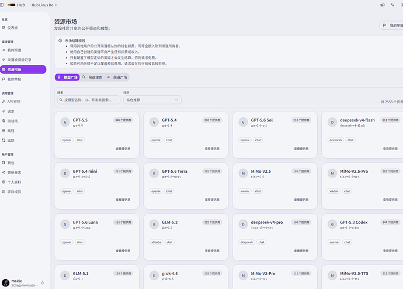Image resolution: width=403 pixels, height=289 pixels.
Task: Open API 密钥 in the sidebar
Action: click(x=23, y=102)
